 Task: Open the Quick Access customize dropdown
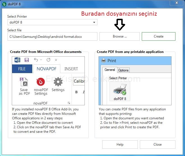coord(56,60)
